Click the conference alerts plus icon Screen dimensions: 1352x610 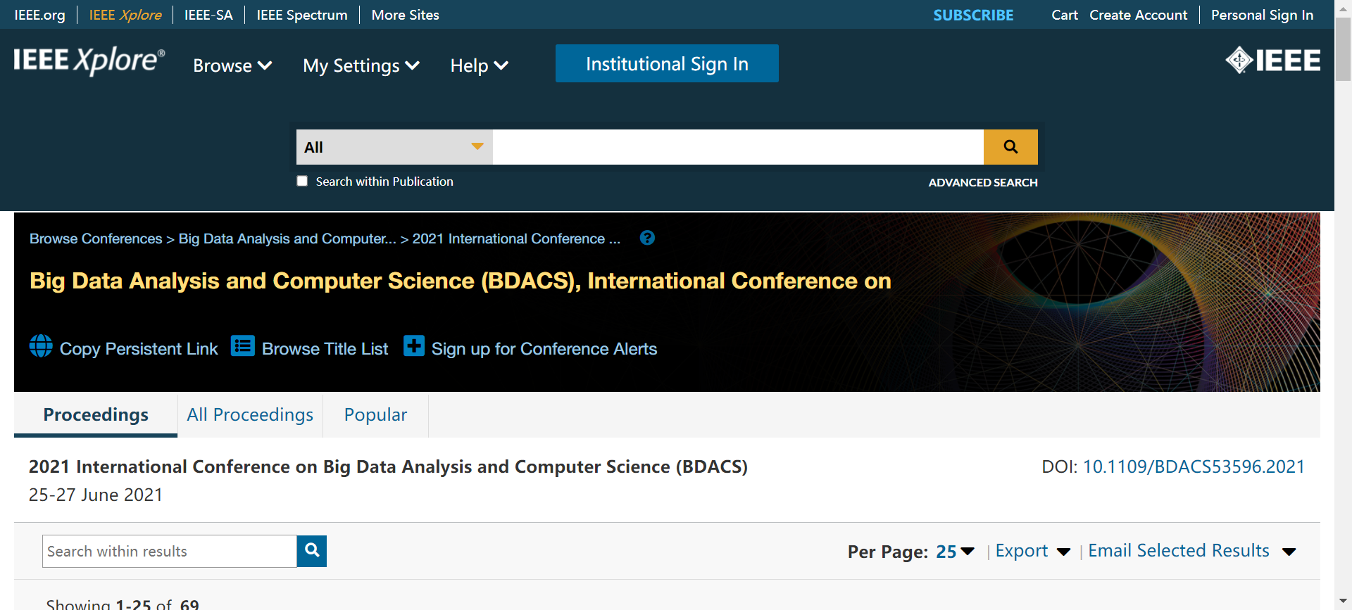(x=414, y=346)
